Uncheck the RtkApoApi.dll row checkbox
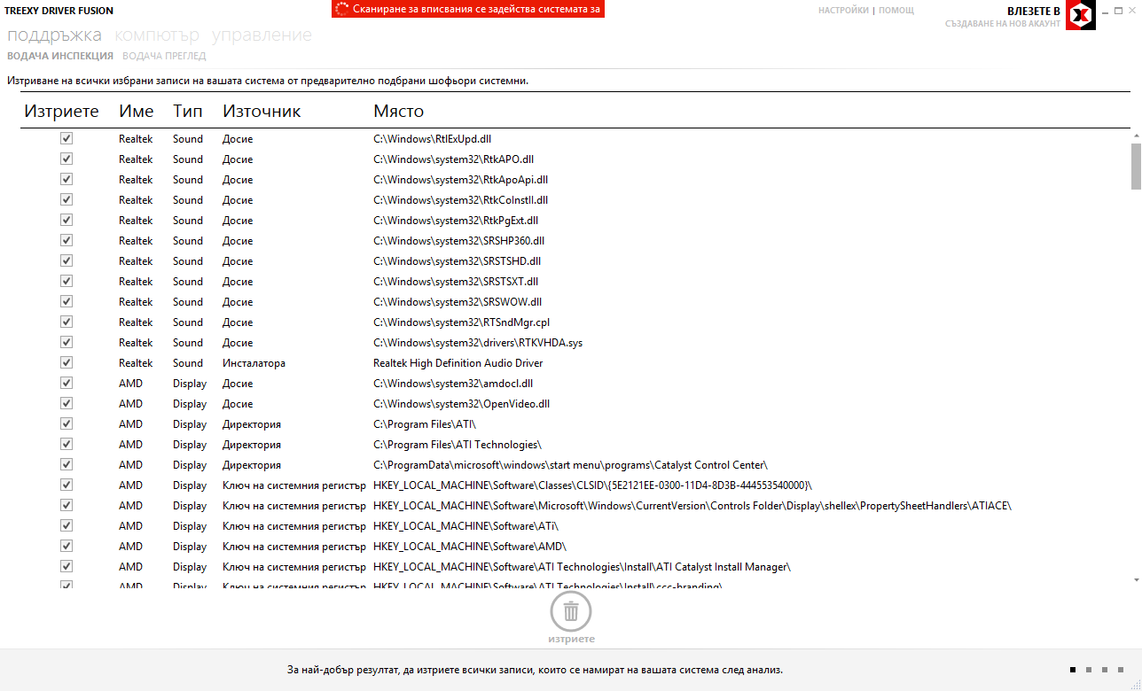The image size is (1142, 691). [66, 179]
